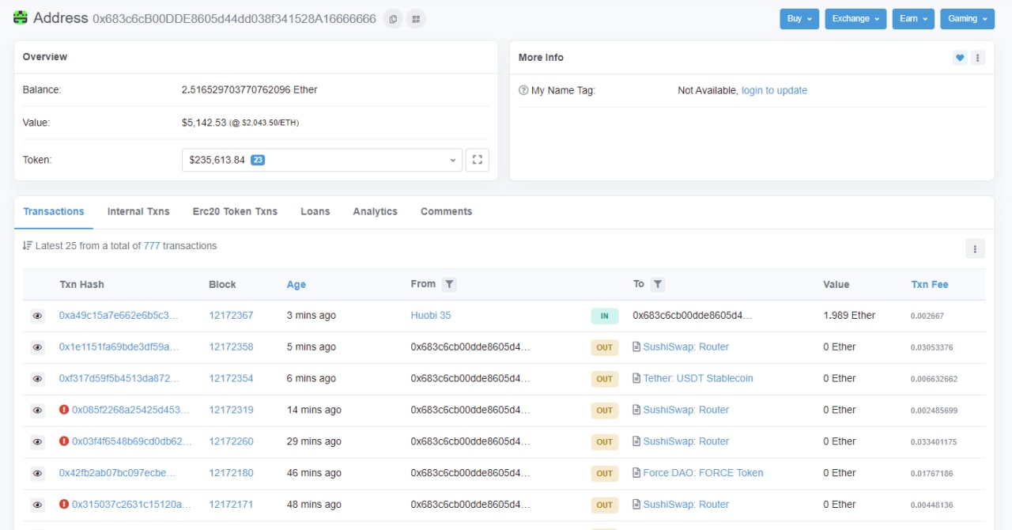Open block 12172367
The width and height of the screenshot is (1012, 530).
point(231,316)
